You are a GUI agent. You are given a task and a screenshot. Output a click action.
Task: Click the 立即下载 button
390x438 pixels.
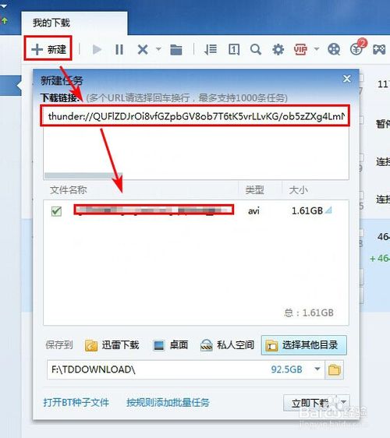pos(310,403)
